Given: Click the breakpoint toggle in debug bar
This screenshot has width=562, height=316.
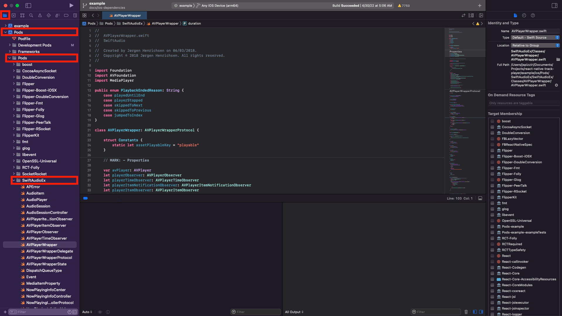Looking at the screenshot, I should point(85,198).
